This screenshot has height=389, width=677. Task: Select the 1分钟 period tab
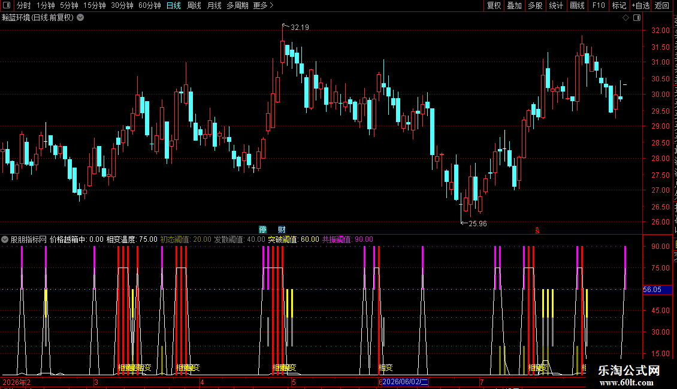point(46,5)
